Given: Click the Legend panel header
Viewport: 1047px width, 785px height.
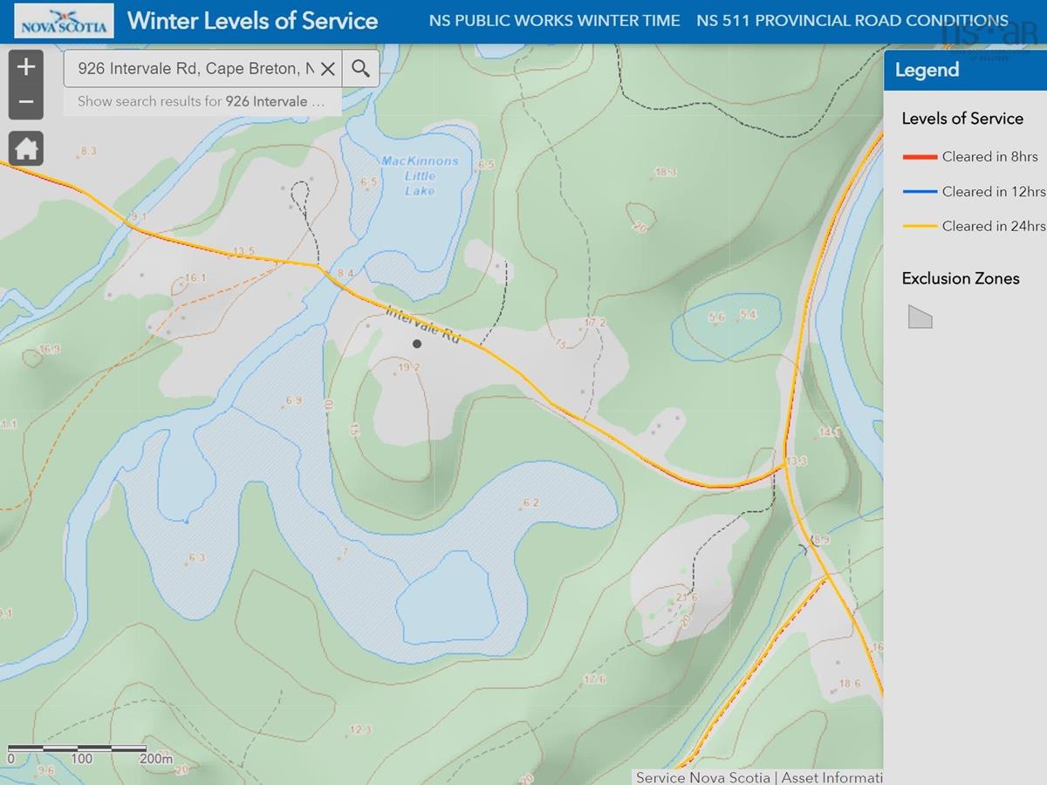Looking at the screenshot, I should click(x=965, y=70).
